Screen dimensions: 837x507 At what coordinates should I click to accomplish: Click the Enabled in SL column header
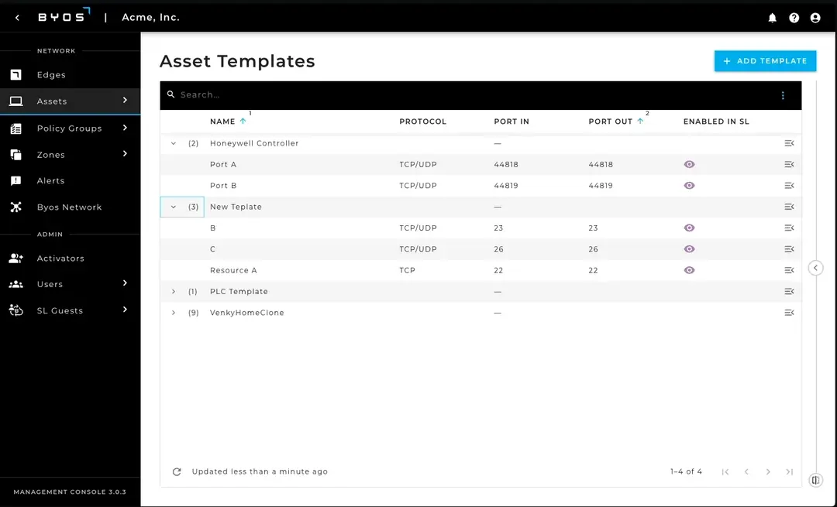tap(716, 122)
